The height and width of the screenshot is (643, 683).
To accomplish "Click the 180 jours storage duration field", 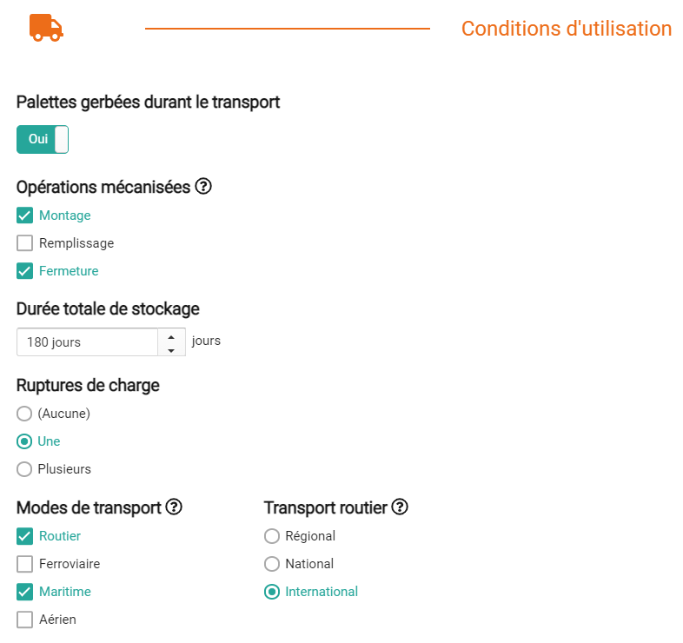I will (87, 342).
